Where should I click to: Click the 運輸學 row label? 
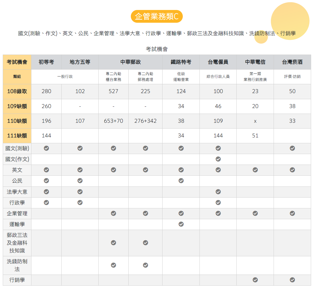pos(17,224)
